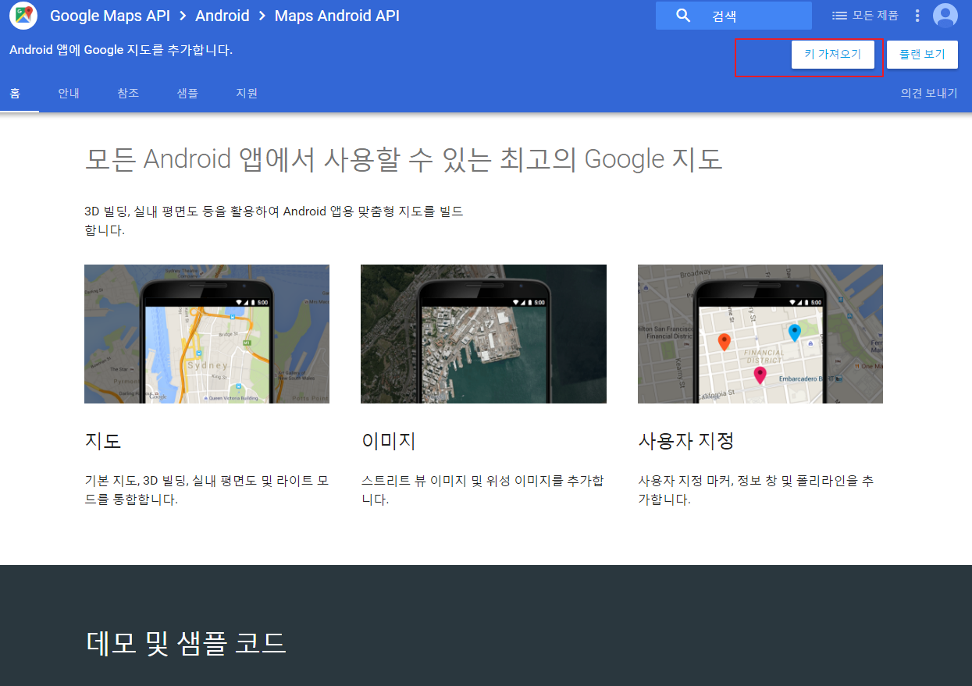Click the 3D 빌딩 intro paragraph
Screen dimensions: 972x686
[274, 221]
